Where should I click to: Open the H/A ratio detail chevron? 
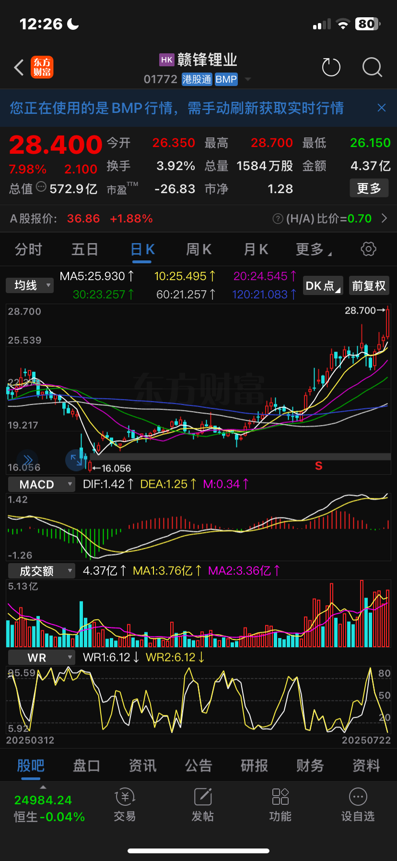coord(384,218)
